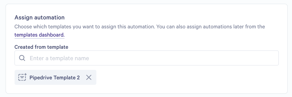Click the Assign automation heading
Image resolution: width=292 pixels, height=97 pixels.
click(x=39, y=18)
